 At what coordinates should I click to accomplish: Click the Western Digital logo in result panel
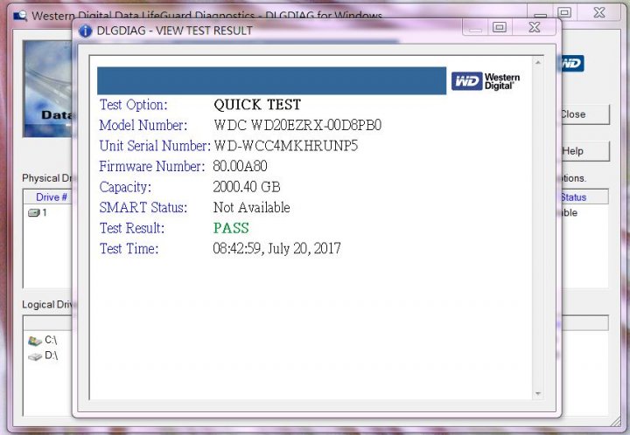tap(486, 81)
